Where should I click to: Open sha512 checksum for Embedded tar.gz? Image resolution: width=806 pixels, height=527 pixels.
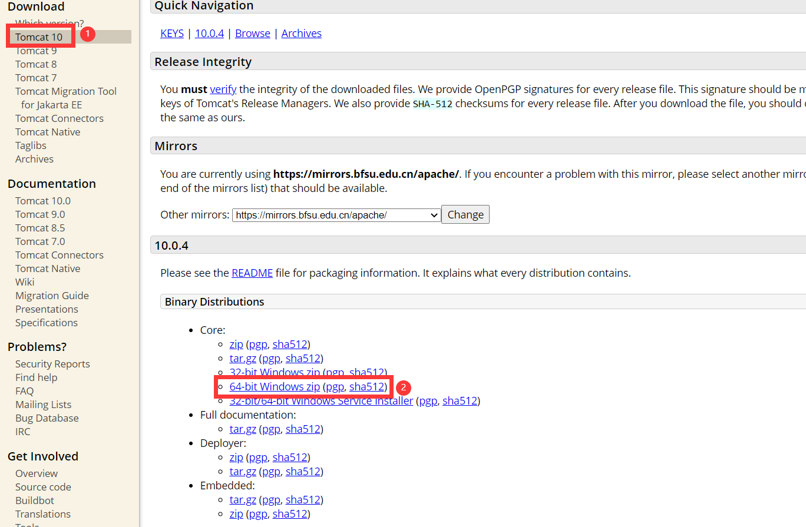click(x=303, y=500)
